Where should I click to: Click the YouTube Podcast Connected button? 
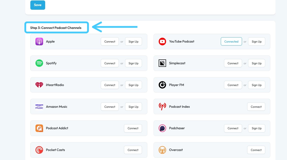coord(231,41)
